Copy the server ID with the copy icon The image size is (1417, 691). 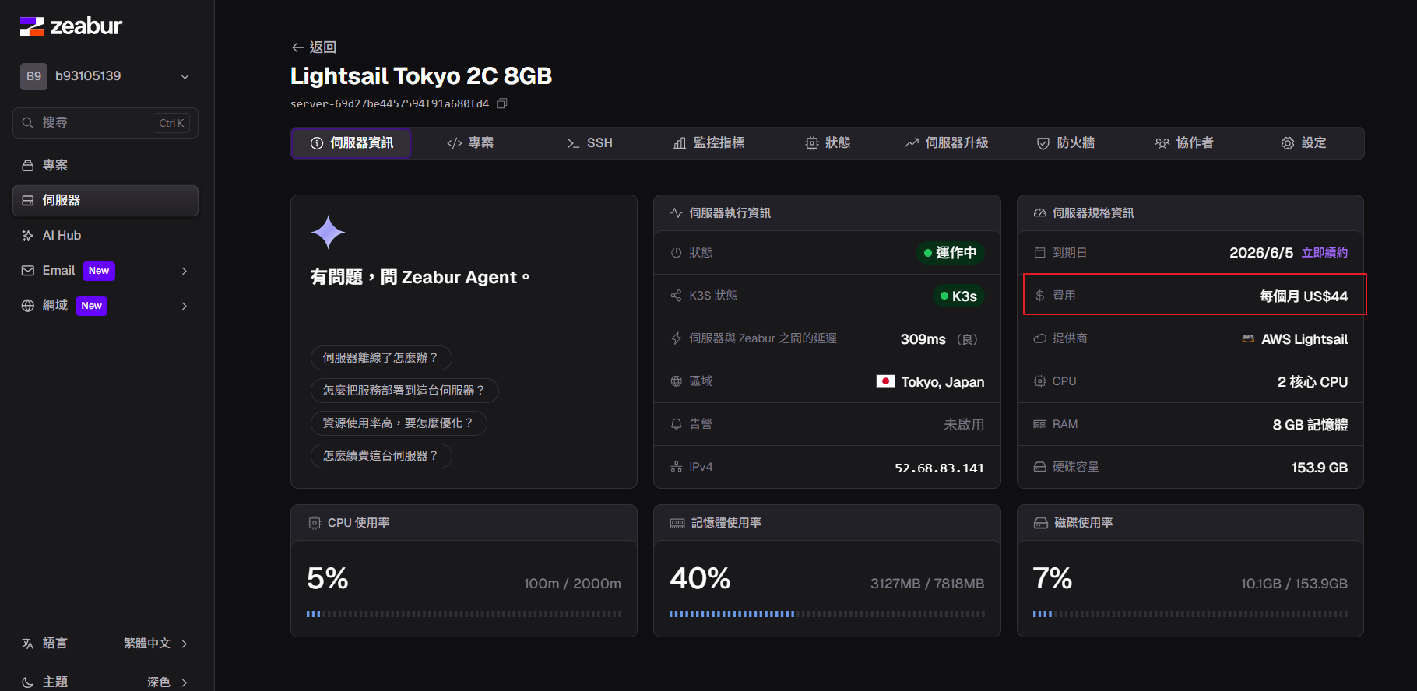(x=502, y=103)
